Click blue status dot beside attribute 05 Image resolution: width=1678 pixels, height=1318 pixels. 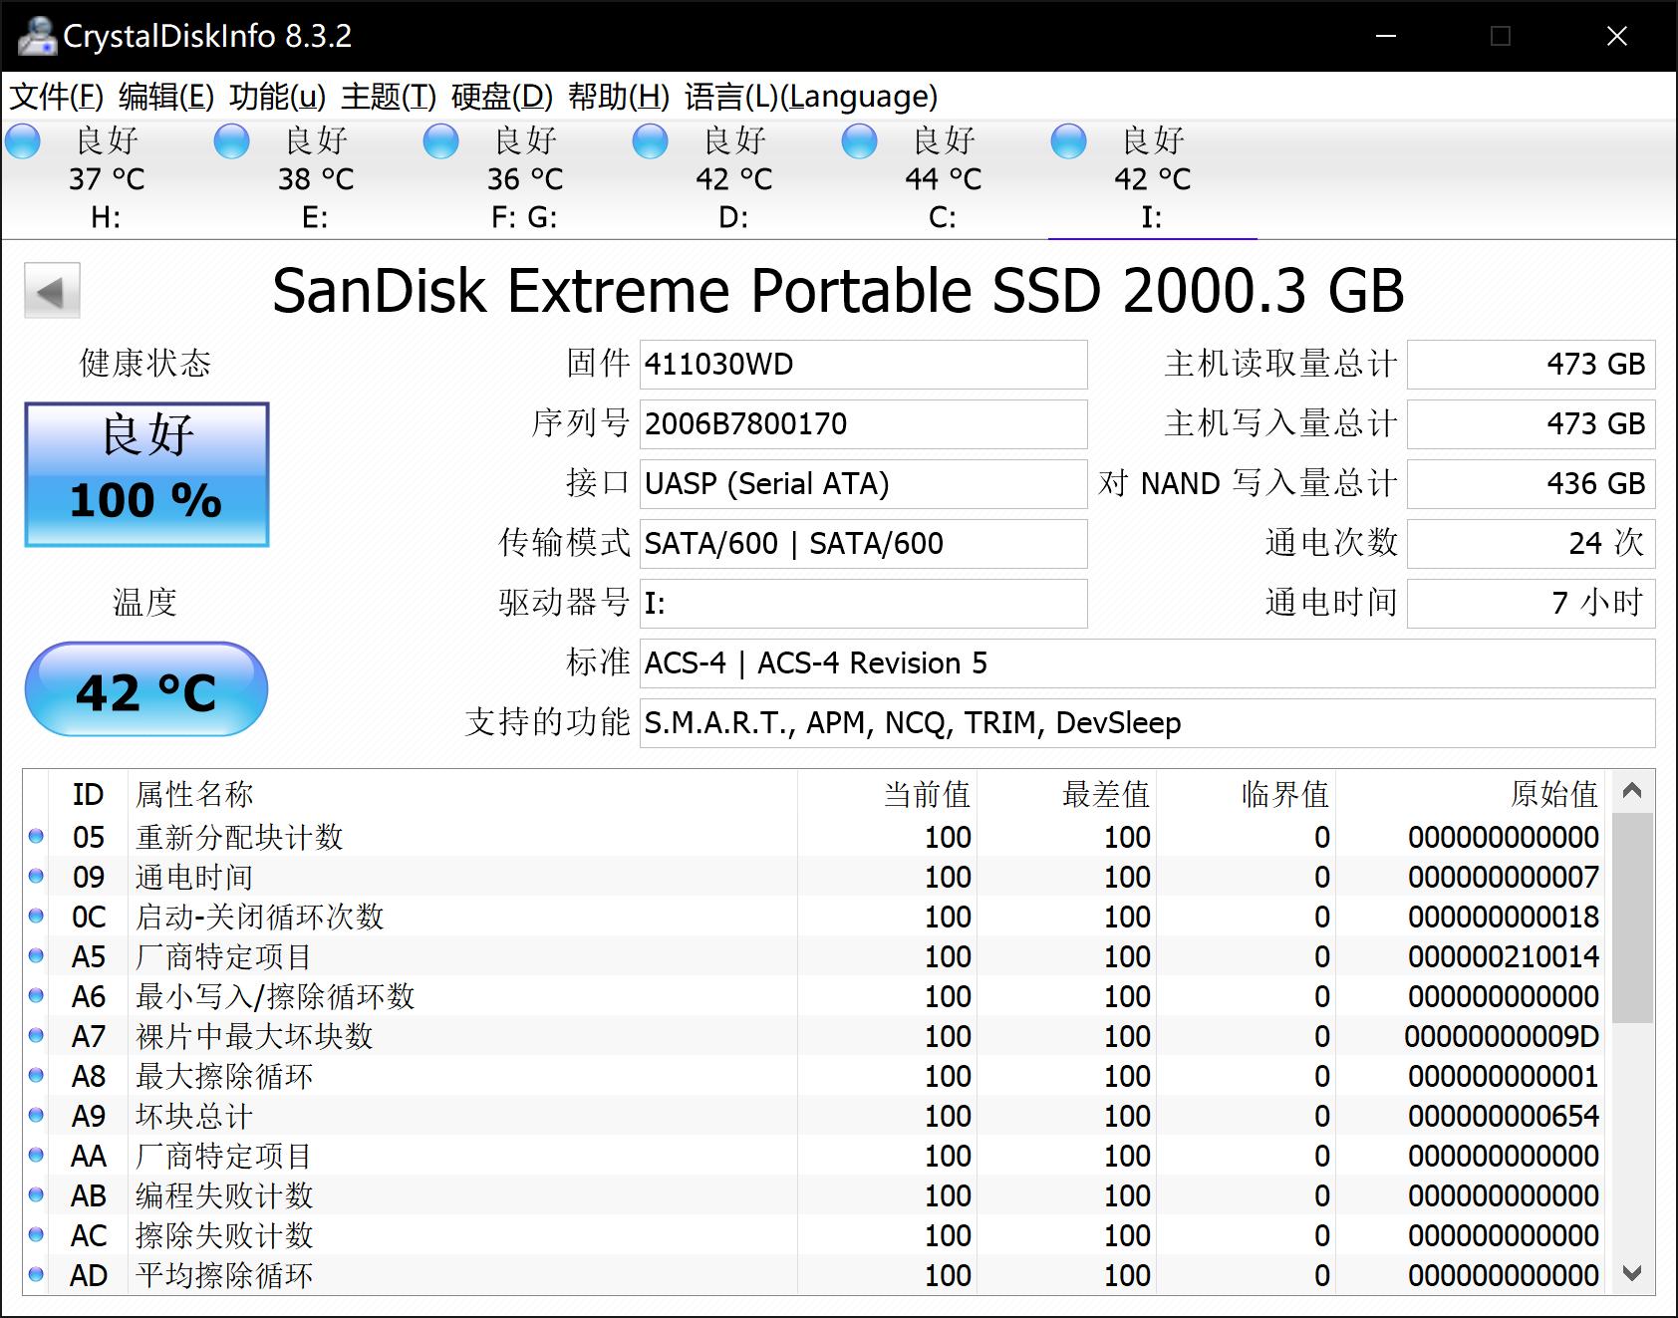tap(38, 837)
